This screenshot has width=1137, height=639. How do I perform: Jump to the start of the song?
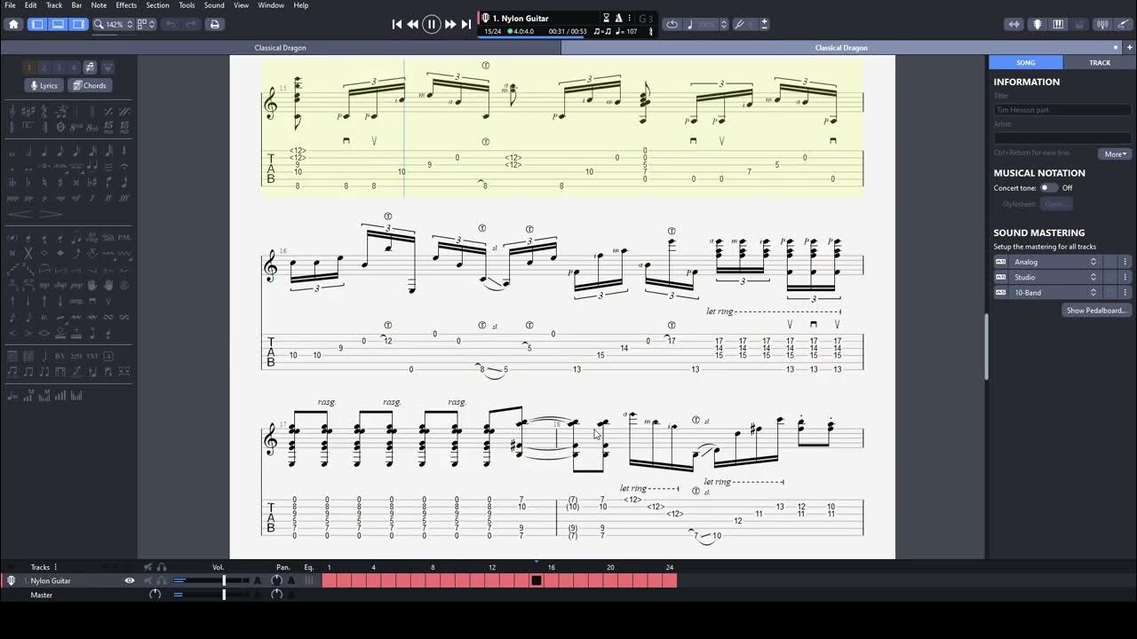pos(397,24)
